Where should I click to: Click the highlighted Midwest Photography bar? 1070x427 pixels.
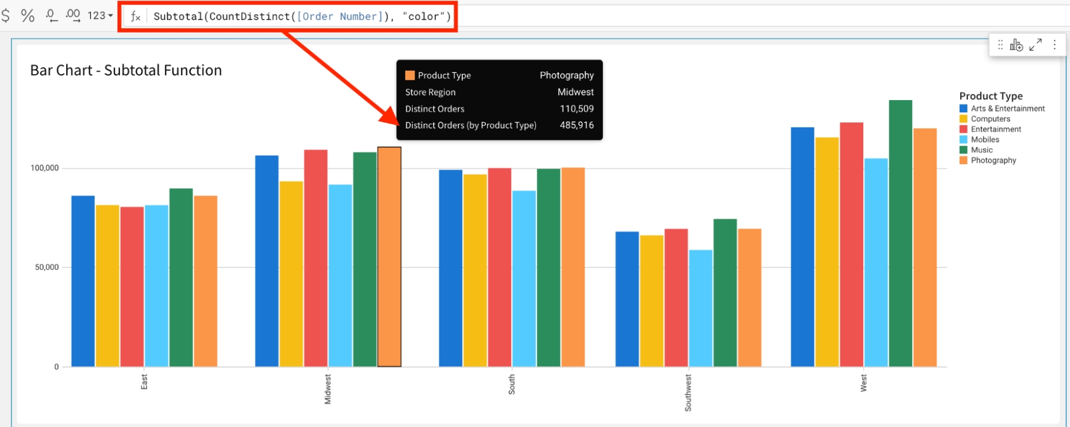click(389, 256)
